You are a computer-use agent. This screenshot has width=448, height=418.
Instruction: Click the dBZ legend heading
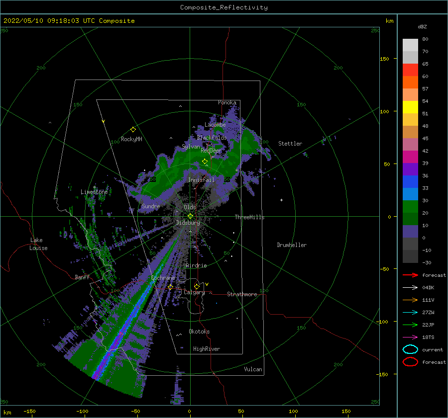[x=422, y=26]
